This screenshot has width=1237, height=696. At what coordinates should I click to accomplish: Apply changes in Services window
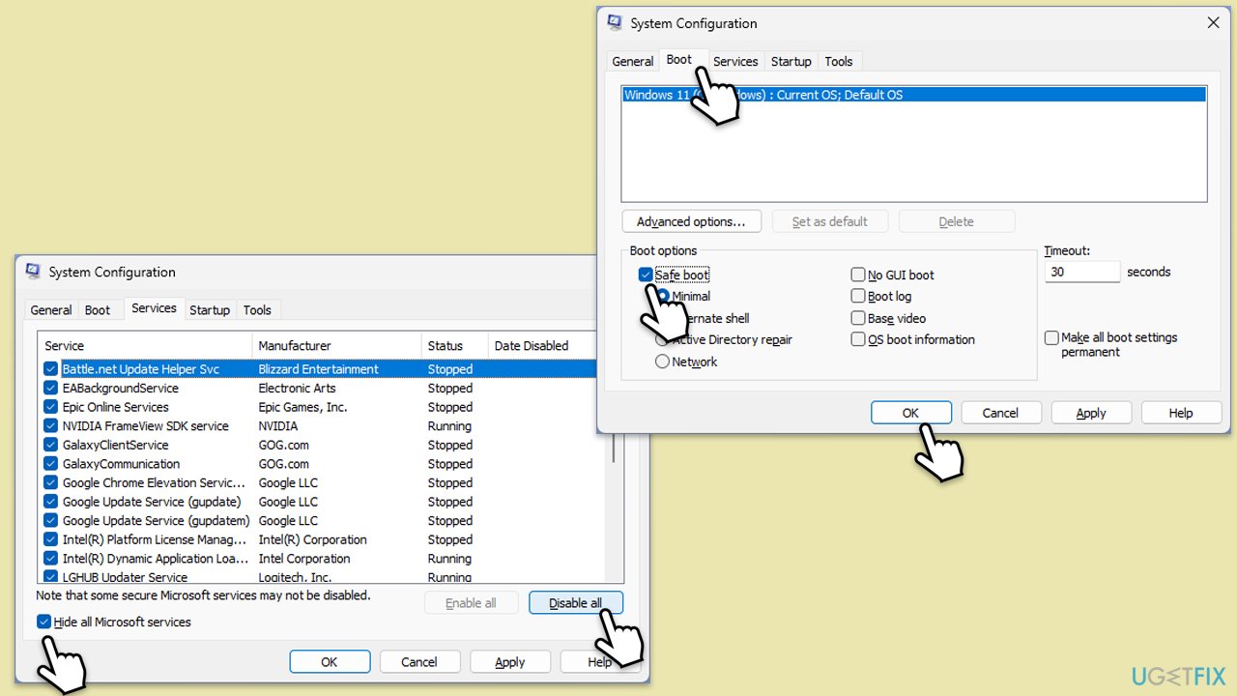[x=510, y=662]
